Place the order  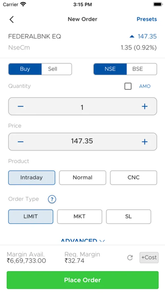[x=83, y=280]
